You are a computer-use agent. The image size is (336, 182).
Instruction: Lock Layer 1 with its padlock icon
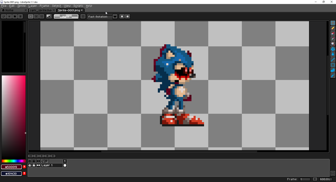point(34,165)
